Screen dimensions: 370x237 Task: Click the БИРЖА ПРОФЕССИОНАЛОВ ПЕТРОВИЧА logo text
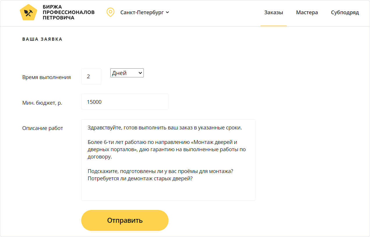(x=68, y=13)
